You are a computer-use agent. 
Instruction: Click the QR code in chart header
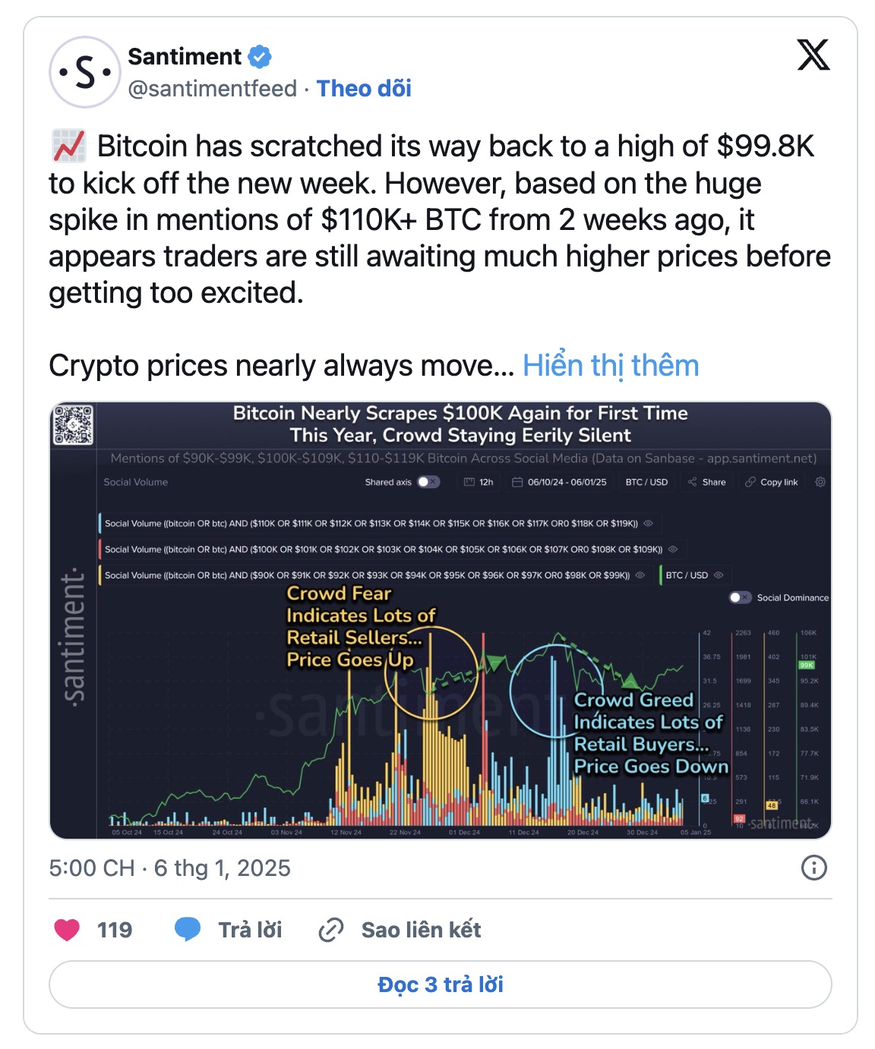[x=73, y=424]
